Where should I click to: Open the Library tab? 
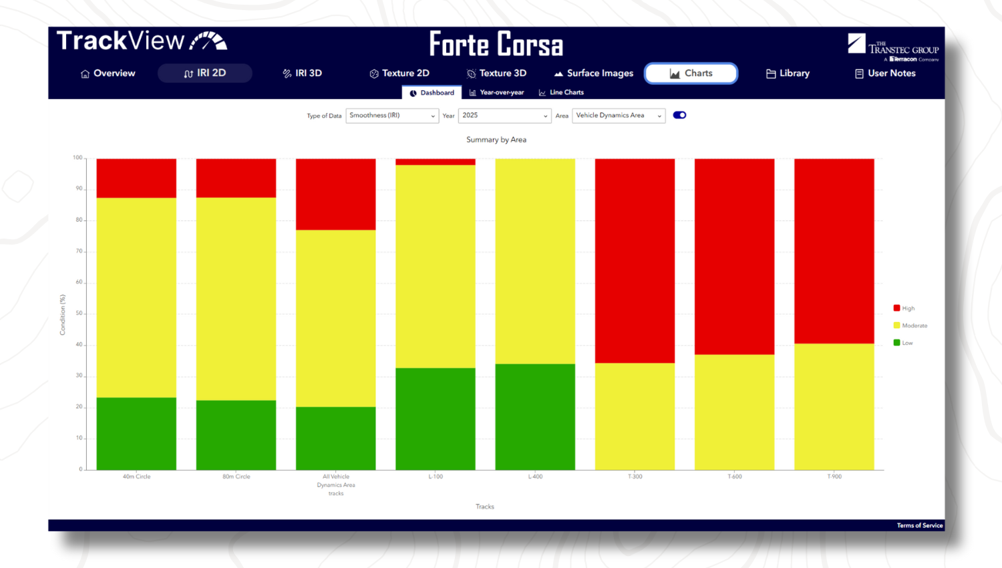pyautogui.click(x=788, y=74)
